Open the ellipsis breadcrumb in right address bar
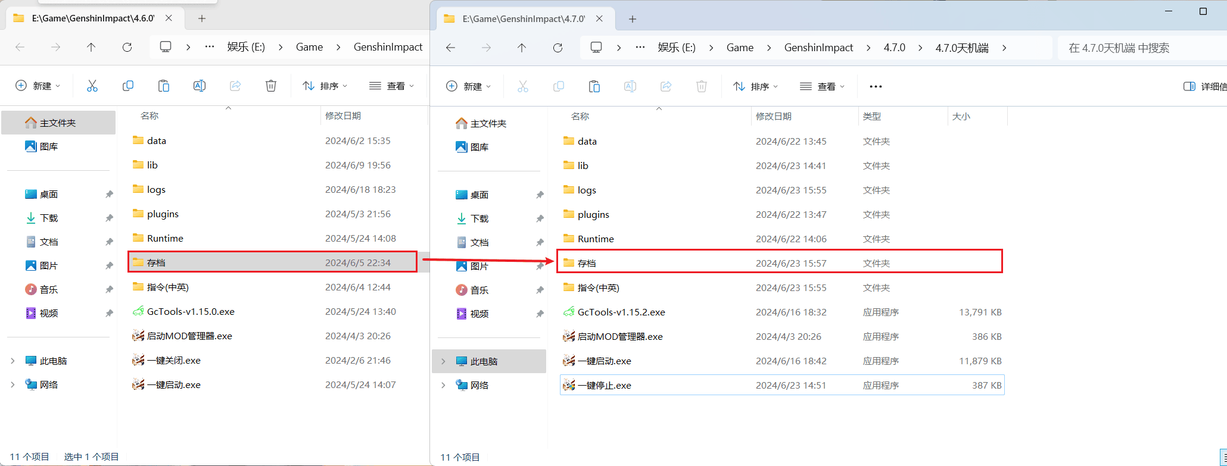Image resolution: width=1227 pixels, height=466 pixels. 640,48
